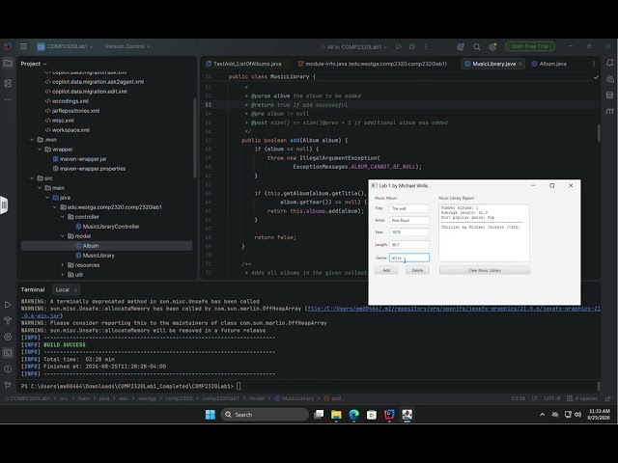Open IntelliJ IDEA taskbar icon
618x463 pixels.
click(x=389, y=415)
